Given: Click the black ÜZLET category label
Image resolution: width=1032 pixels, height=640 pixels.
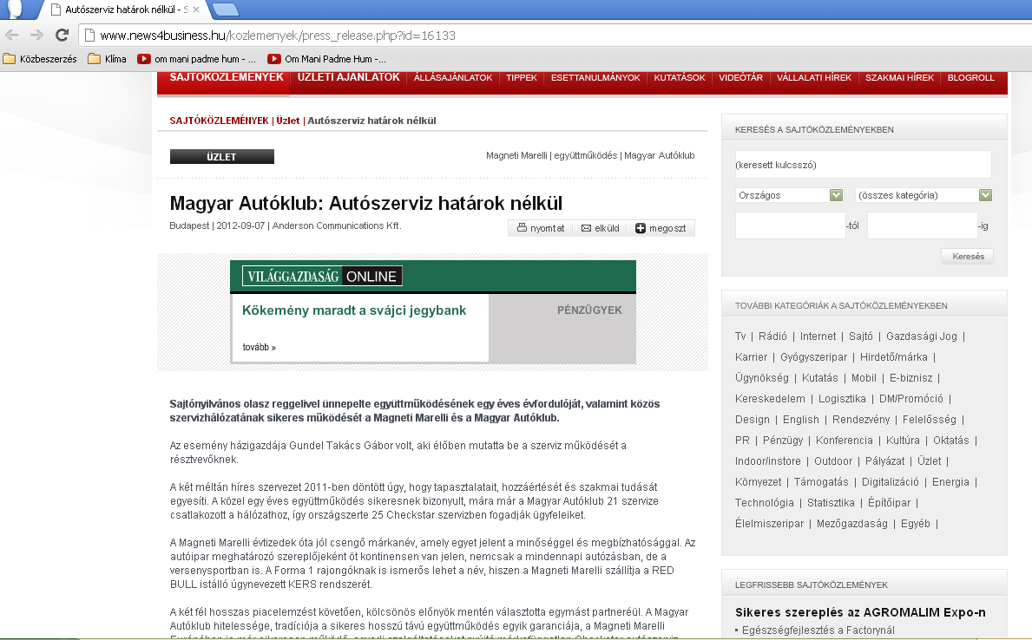Looking at the screenshot, I should pos(222,157).
